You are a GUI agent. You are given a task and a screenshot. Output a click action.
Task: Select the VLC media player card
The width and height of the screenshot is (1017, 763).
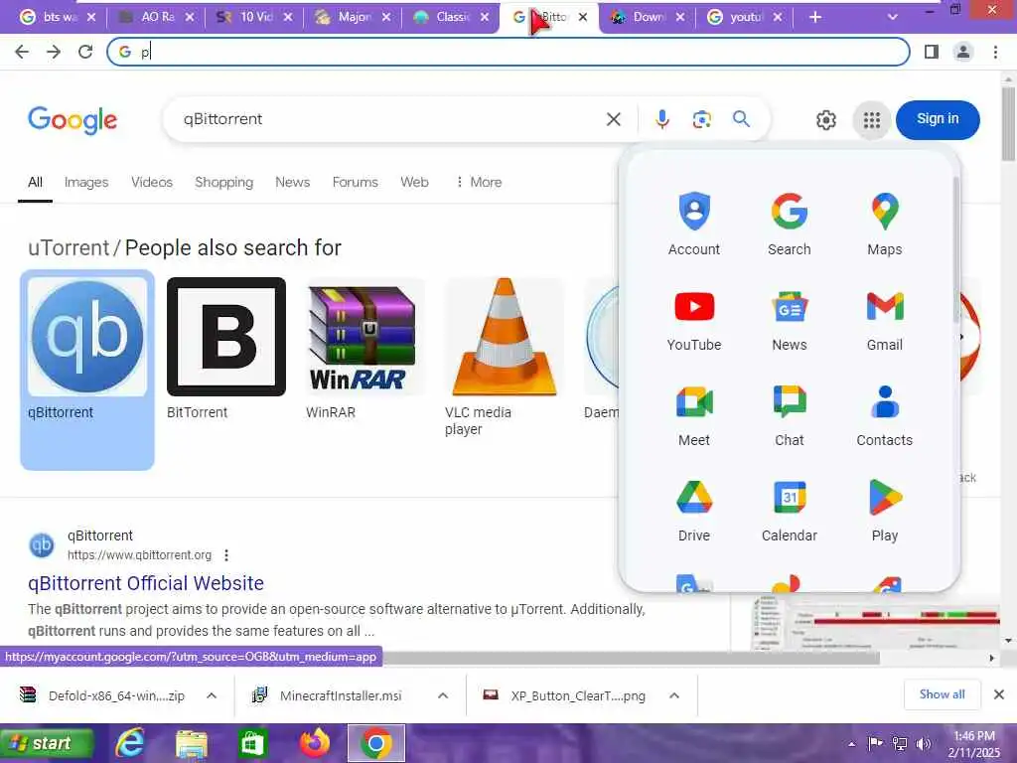[504, 357]
